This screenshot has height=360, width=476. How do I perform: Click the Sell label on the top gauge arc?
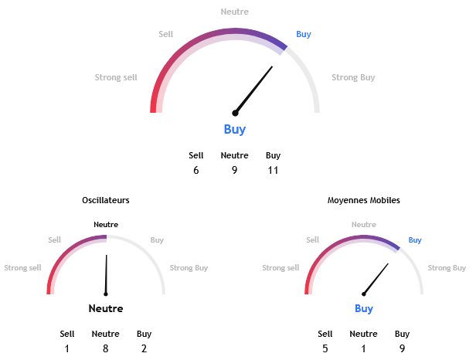(x=166, y=34)
